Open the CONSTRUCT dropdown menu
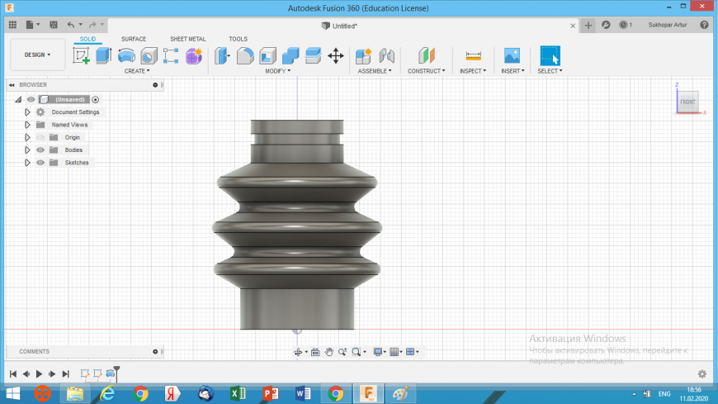Viewport: 718px width, 404px height. tap(427, 71)
